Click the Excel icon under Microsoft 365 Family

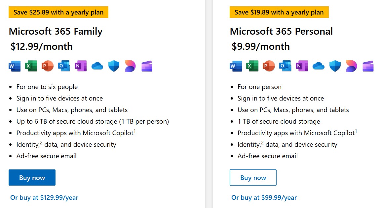[x=31, y=66]
